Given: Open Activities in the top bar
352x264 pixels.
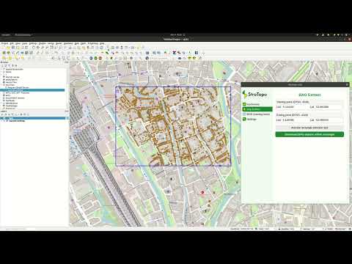Looking at the screenshot, I should tap(6, 35).
